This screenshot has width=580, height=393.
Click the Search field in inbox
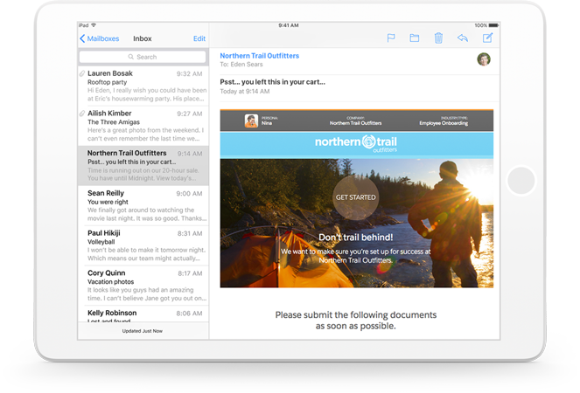[143, 57]
